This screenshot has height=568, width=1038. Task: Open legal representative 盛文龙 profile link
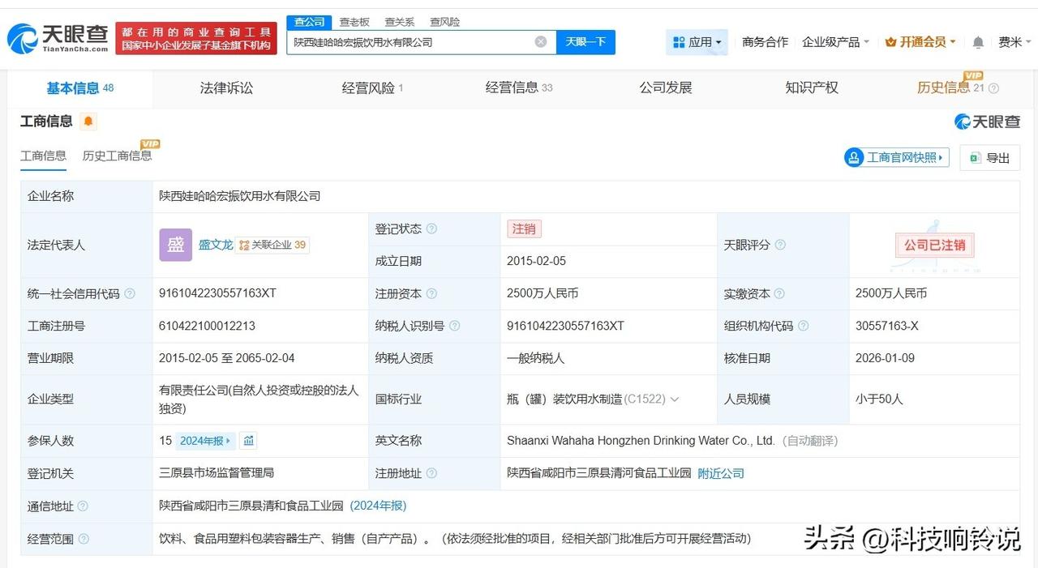point(216,245)
